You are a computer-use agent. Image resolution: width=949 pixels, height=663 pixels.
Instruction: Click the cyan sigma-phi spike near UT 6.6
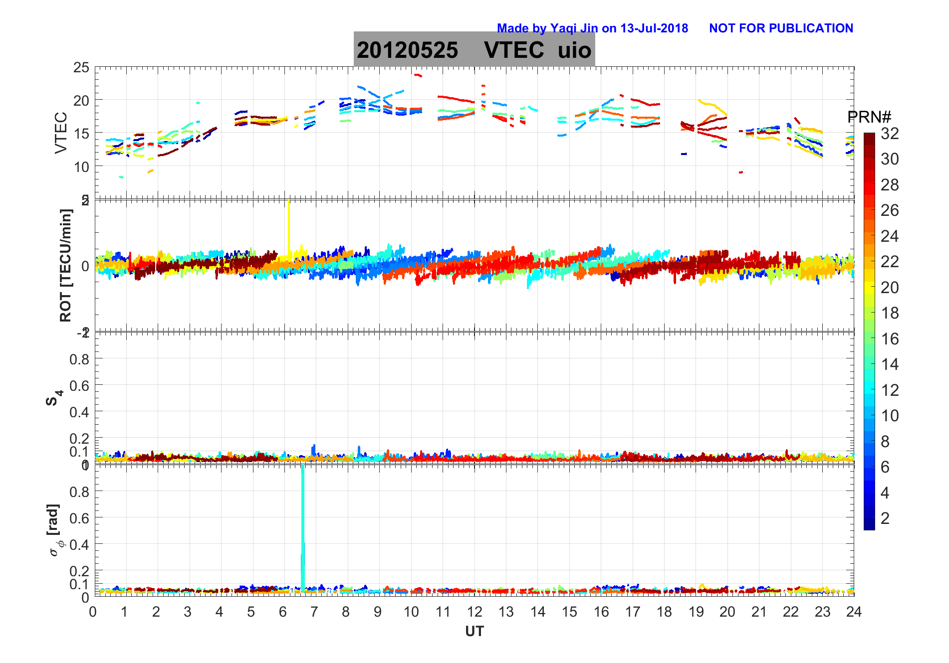(x=302, y=528)
